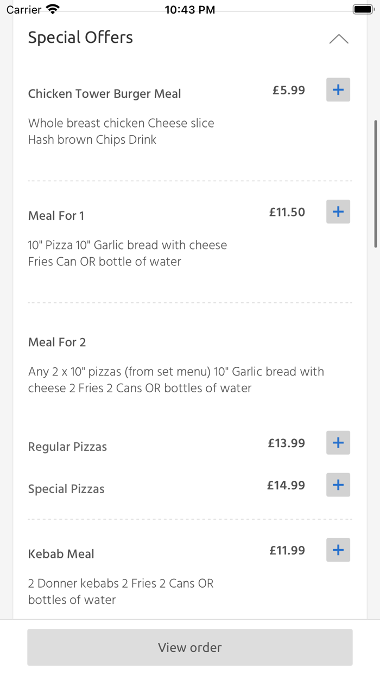Open the Meal For 2 item details
The width and height of the screenshot is (380, 675).
(x=57, y=342)
